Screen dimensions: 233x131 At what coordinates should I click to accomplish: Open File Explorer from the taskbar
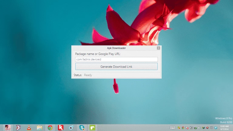[39, 128]
